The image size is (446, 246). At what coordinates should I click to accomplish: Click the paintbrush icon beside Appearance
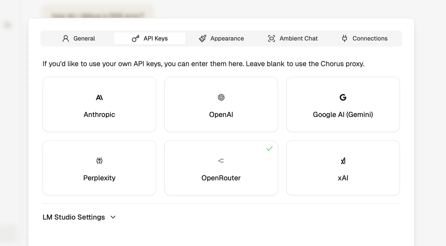click(203, 38)
